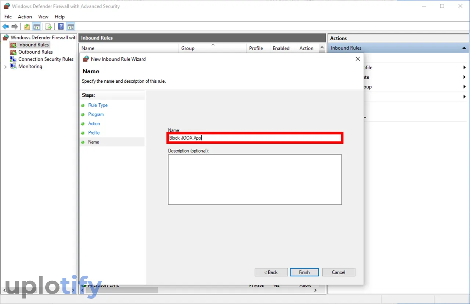Click the rules list horizontal scroll-right arrow
Screen dimensions: 470x304
click(315, 290)
